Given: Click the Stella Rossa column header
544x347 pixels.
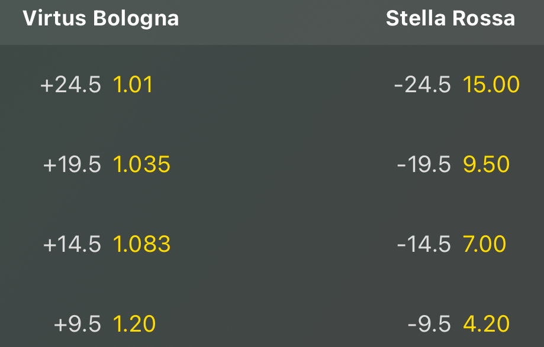Looking at the screenshot, I should click(450, 19).
